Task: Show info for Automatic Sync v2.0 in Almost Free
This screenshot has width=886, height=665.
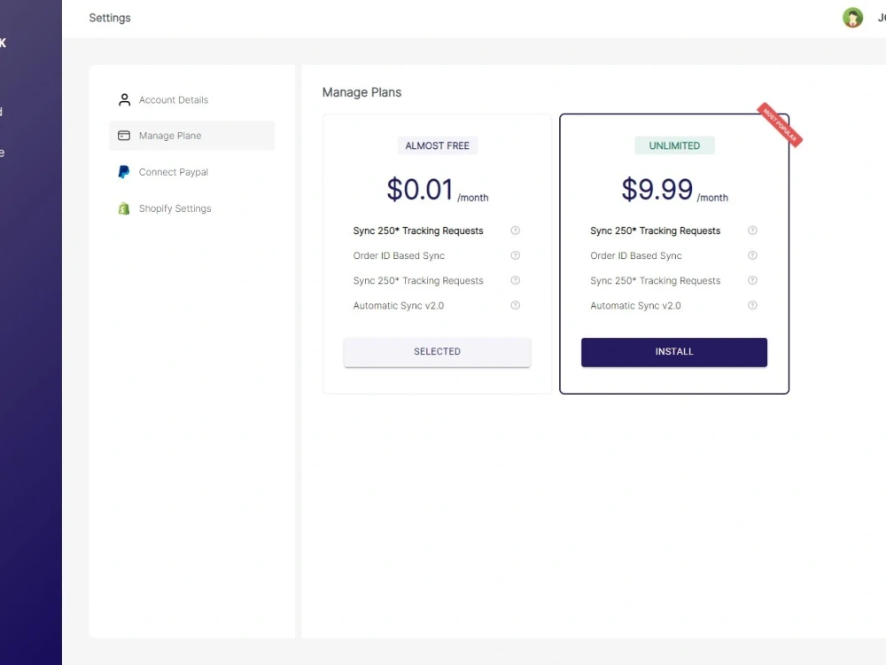Action: [516, 305]
